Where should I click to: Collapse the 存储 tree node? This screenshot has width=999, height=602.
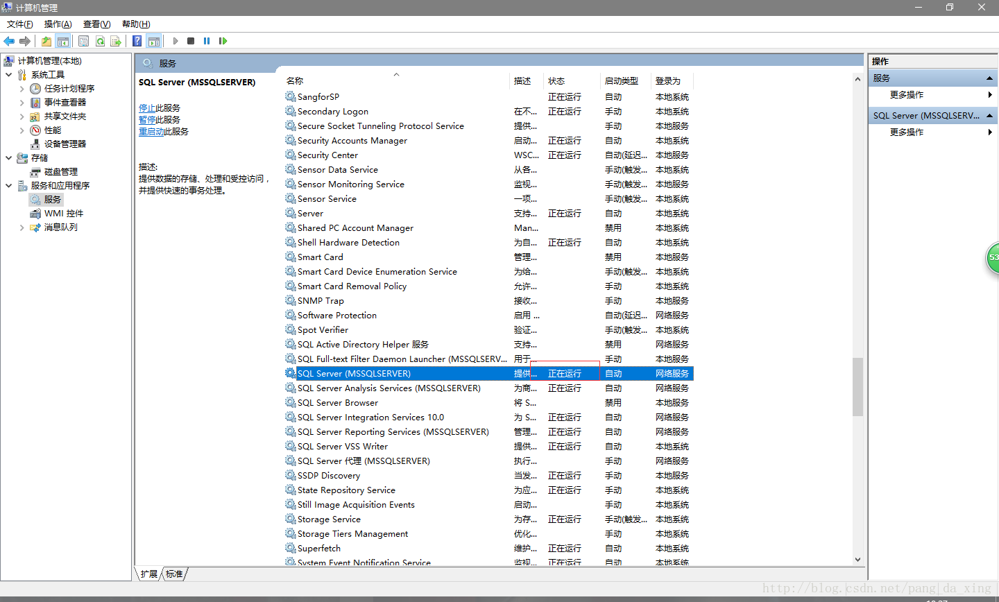tap(8, 158)
